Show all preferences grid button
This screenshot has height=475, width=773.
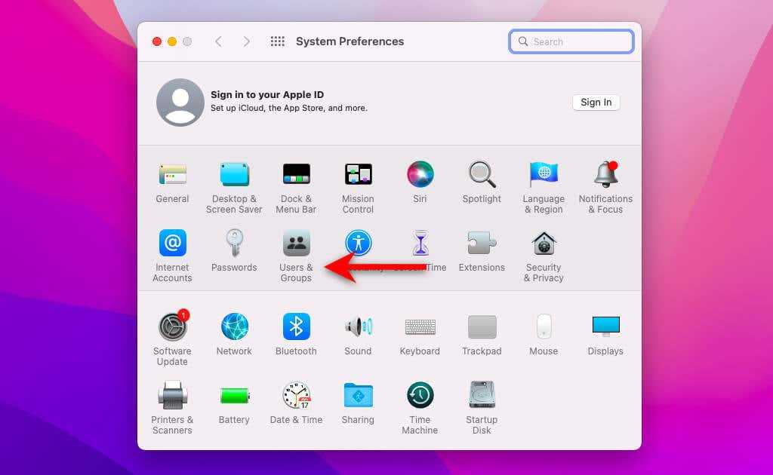(x=277, y=41)
